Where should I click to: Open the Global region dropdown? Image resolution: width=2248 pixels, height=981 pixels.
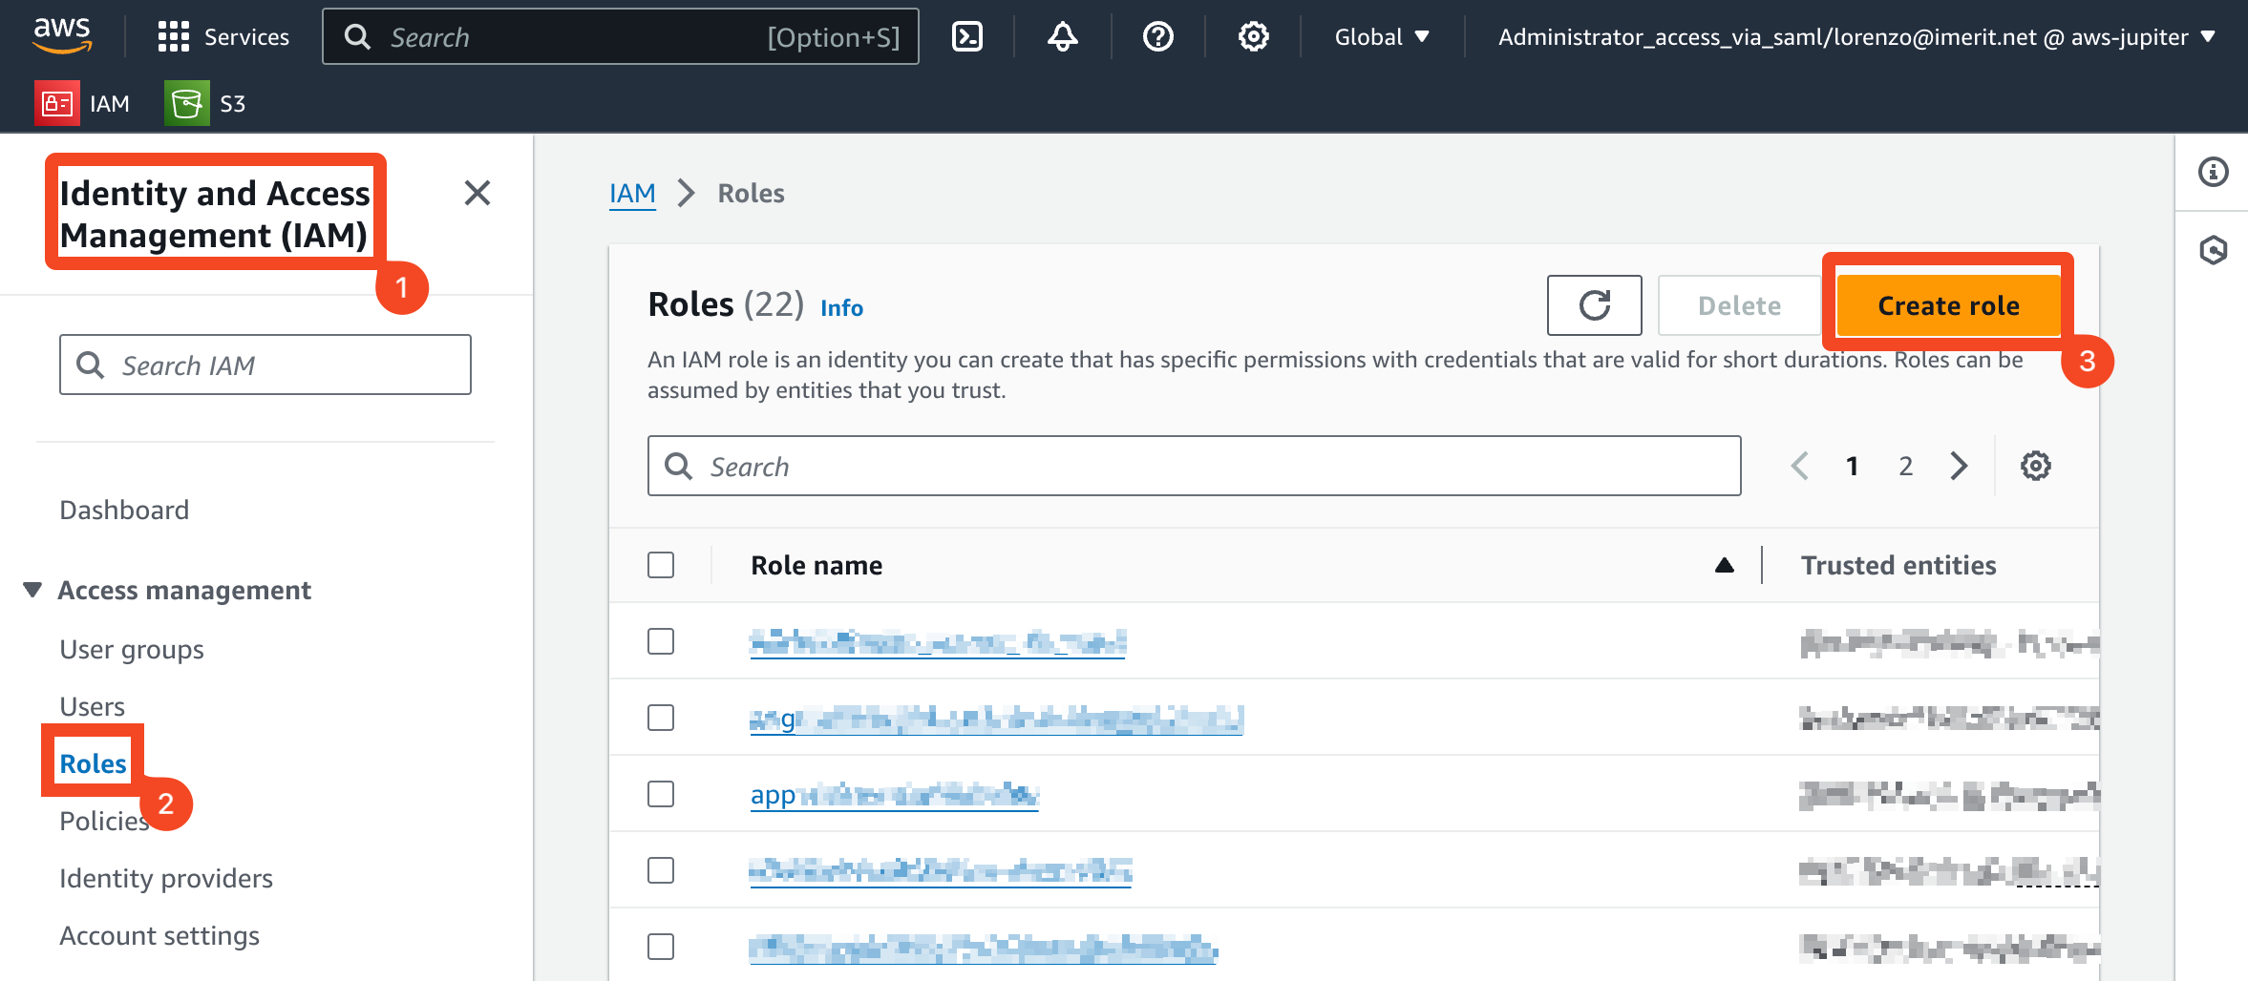[x=1382, y=37]
